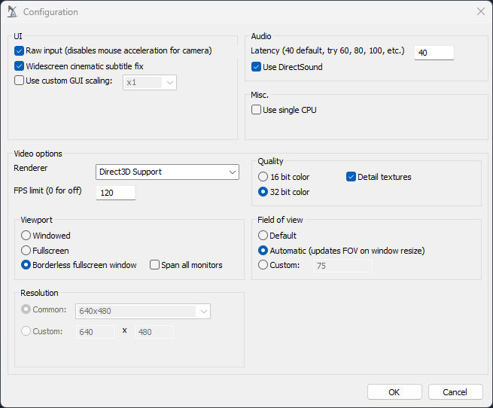Choose the Custom field of view option
Viewport: 493px width, 408px height.
coord(263,265)
